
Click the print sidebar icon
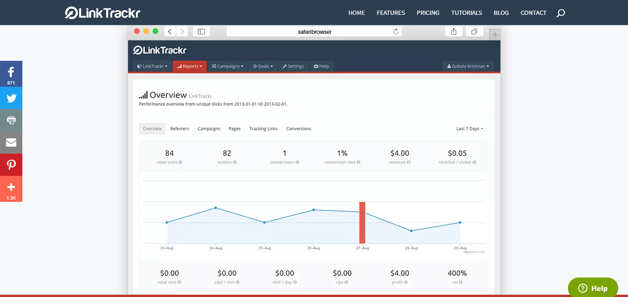11,120
